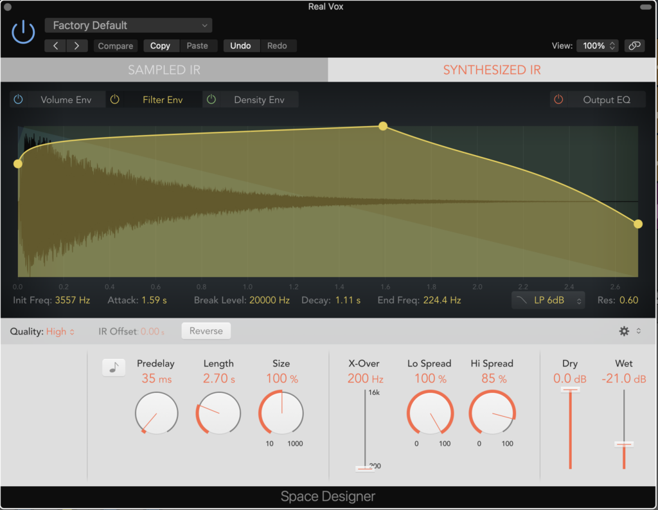Switch to the Synthesized IR tab
This screenshot has width=658, height=510.
492,69
